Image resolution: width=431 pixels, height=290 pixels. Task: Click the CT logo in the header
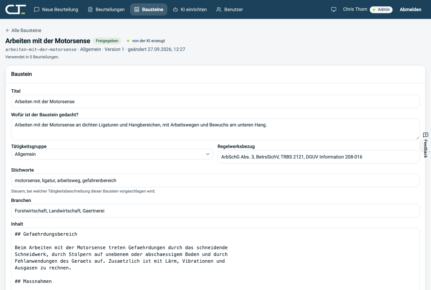15,9
